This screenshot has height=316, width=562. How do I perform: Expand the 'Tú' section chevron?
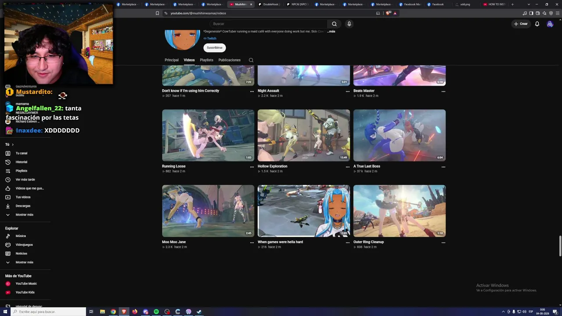pyautogui.click(x=13, y=144)
